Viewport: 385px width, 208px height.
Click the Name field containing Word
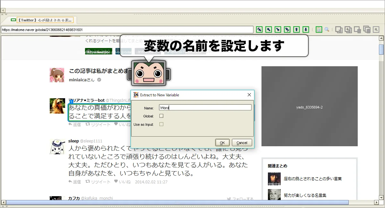[x=205, y=108]
